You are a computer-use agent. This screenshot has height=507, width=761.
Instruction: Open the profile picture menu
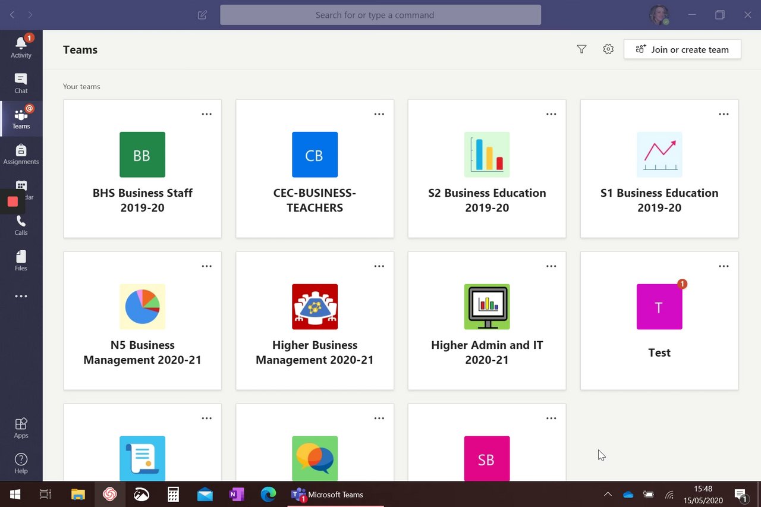(659, 15)
